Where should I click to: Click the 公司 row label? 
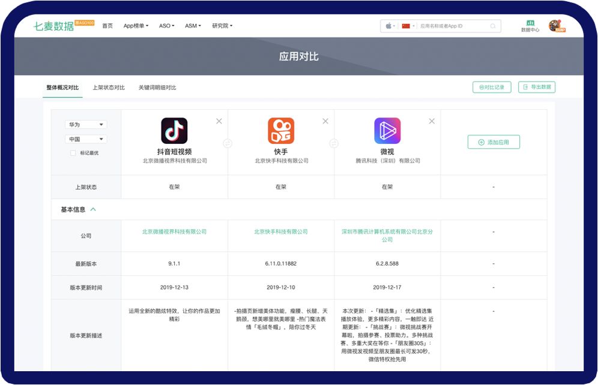tap(86, 236)
